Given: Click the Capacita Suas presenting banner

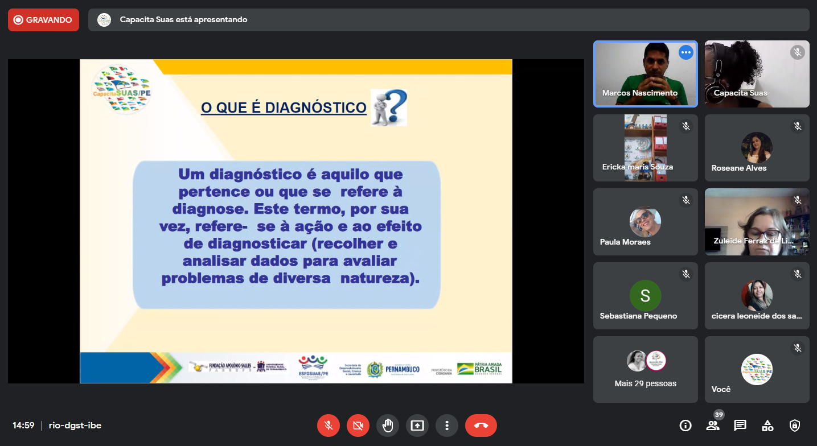Looking at the screenshot, I should coord(448,20).
